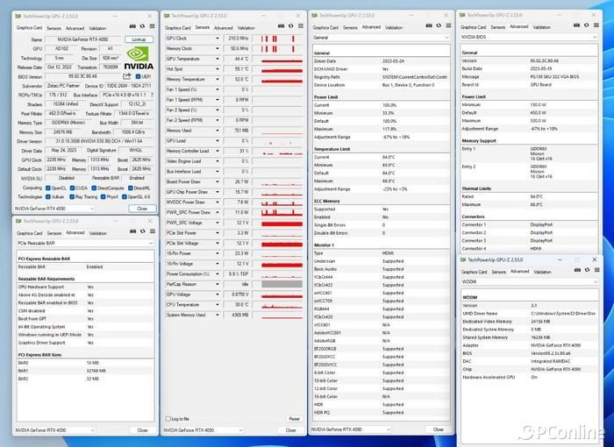This screenshot has height=447, width=614.
Task: Toggle the CUDA checkbox
Action: click(x=72, y=188)
